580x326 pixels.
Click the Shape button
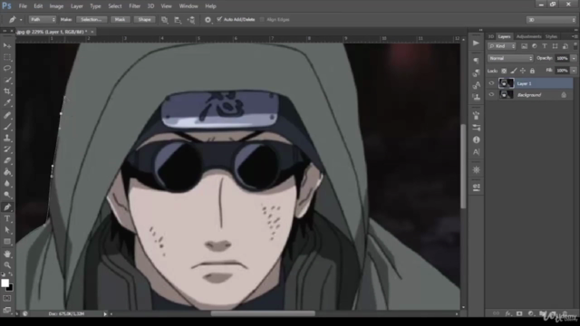click(144, 20)
